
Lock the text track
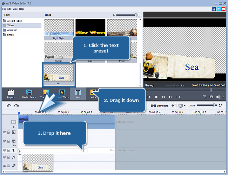click(x=8, y=150)
